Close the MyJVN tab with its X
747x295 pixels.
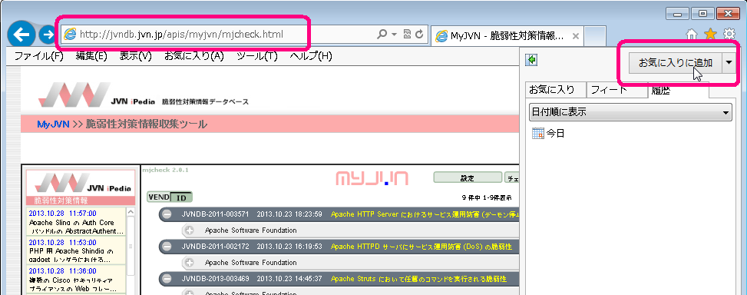pyautogui.click(x=575, y=36)
